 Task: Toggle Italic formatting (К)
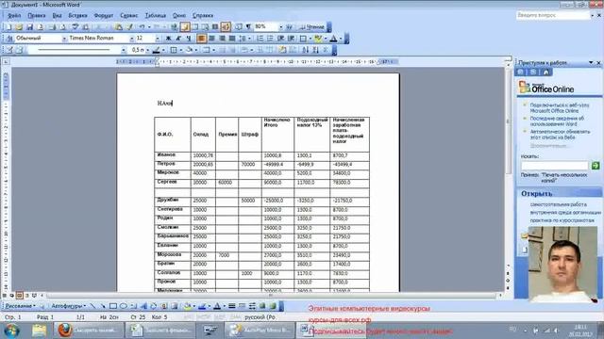pyautogui.click(x=178, y=39)
